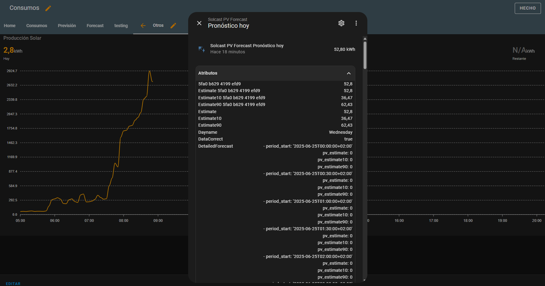545x286 pixels.
Task: Close the Pronóstico hoy dialog
Action: pyautogui.click(x=199, y=23)
